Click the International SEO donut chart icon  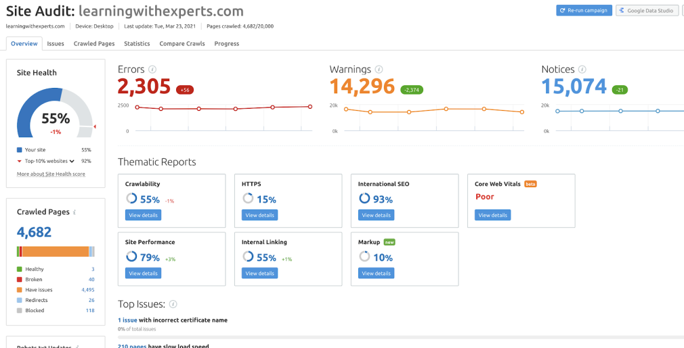(x=364, y=199)
